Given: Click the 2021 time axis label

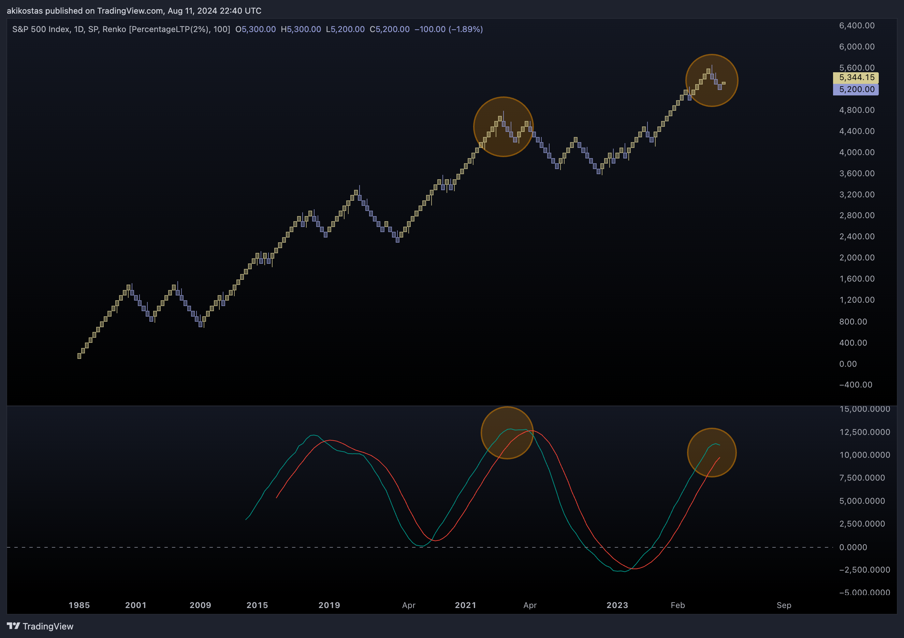Looking at the screenshot, I should (x=465, y=605).
